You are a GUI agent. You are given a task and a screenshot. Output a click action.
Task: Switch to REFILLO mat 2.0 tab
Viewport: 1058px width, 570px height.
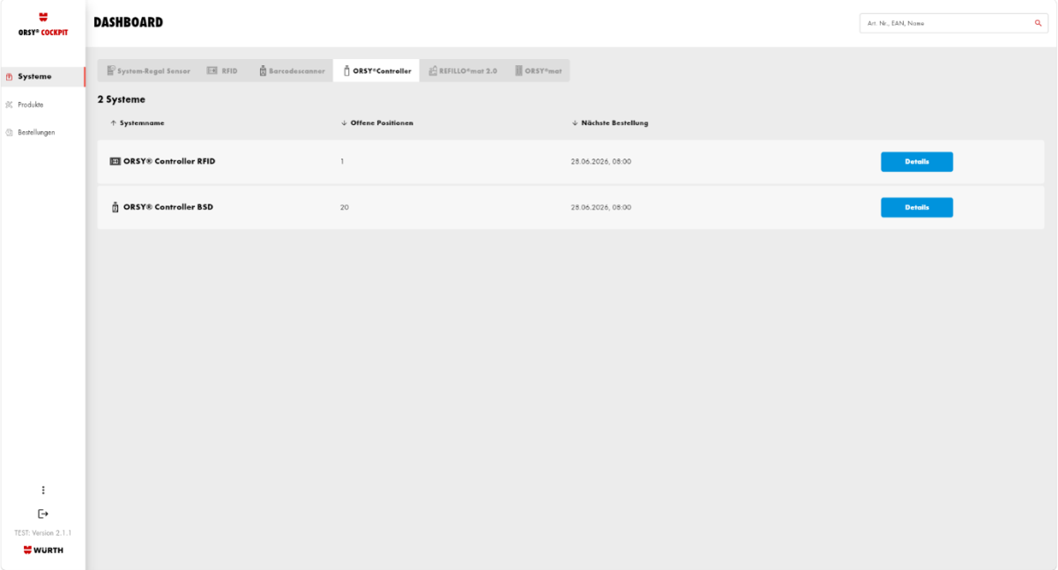tap(463, 70)
